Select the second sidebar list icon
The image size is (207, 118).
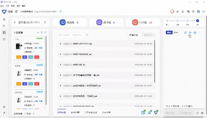4,26
